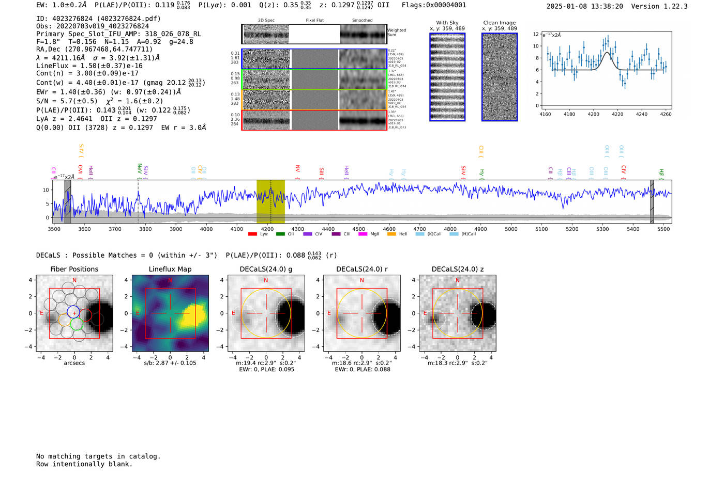
Task: Click 'Row intentionally blank.' text
Action: (84, 464)
